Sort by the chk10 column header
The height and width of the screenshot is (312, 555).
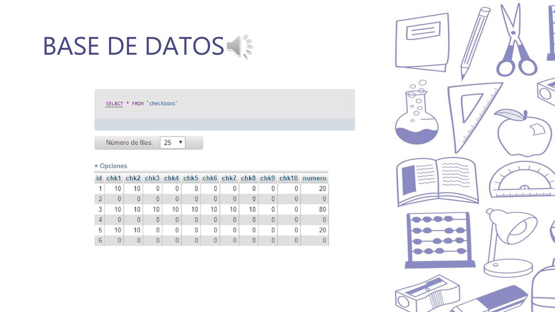click(288, 178)
